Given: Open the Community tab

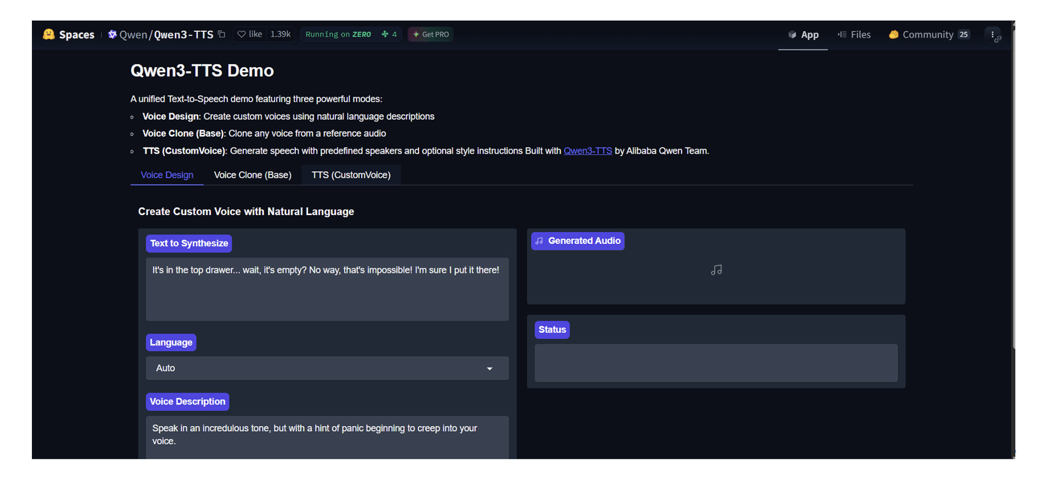Looking at the screenshot, I should (x=929, y=35).
